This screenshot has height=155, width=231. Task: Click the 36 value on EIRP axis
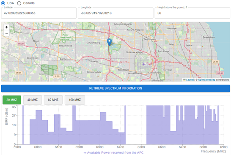[x=14, y=107]
